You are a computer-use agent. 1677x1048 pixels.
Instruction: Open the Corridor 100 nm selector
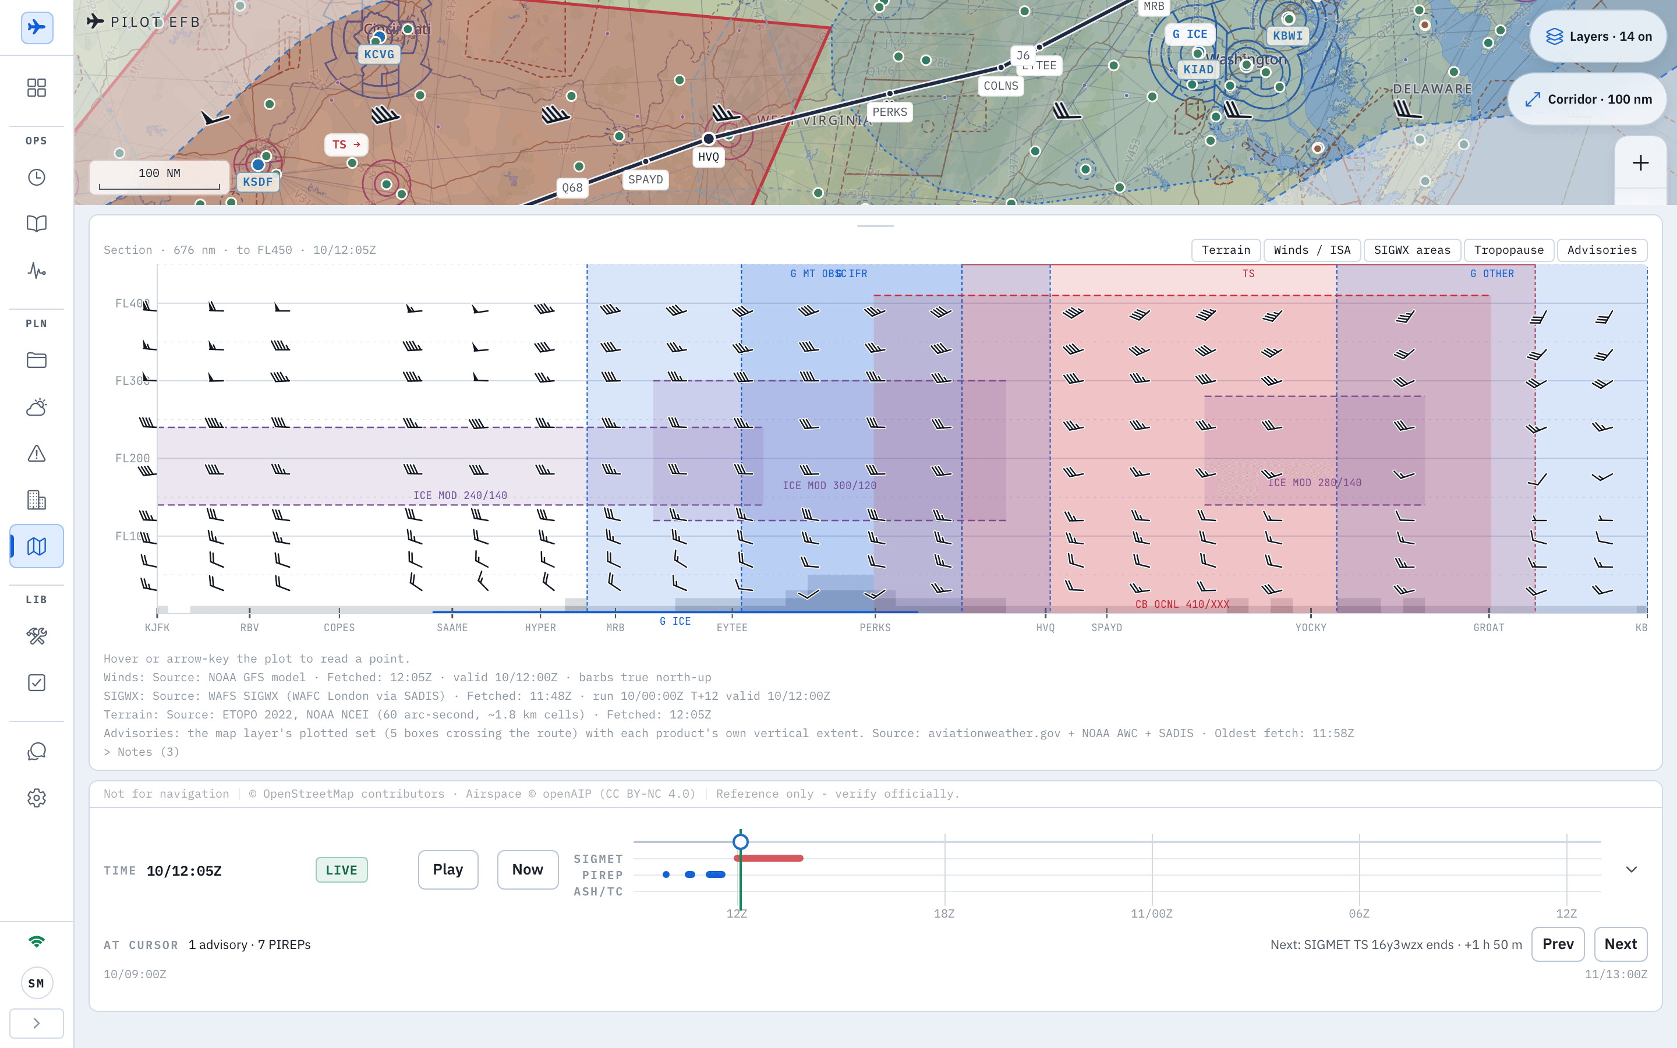pyautogui.click(x=1587, y=99)
